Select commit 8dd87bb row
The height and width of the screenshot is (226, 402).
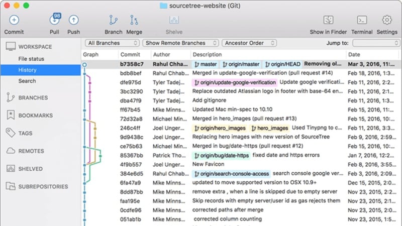pos(241,192)
